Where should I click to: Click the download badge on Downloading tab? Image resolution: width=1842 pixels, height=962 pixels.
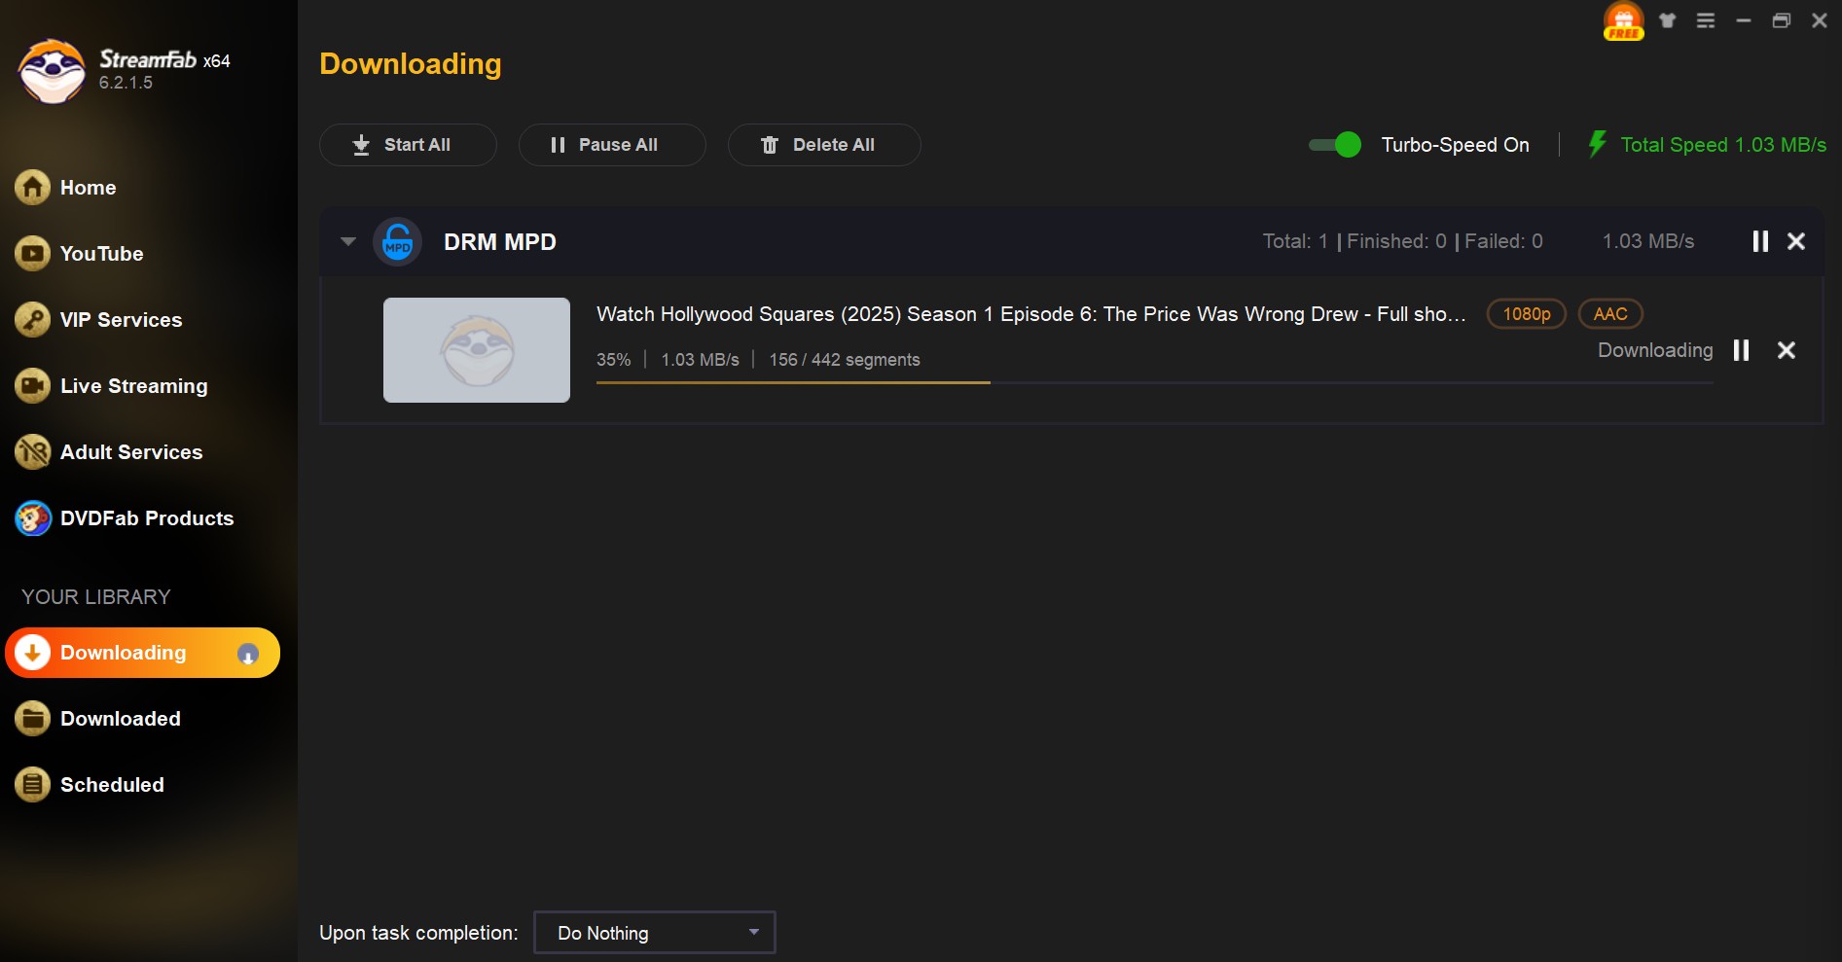tap(248, 654)
